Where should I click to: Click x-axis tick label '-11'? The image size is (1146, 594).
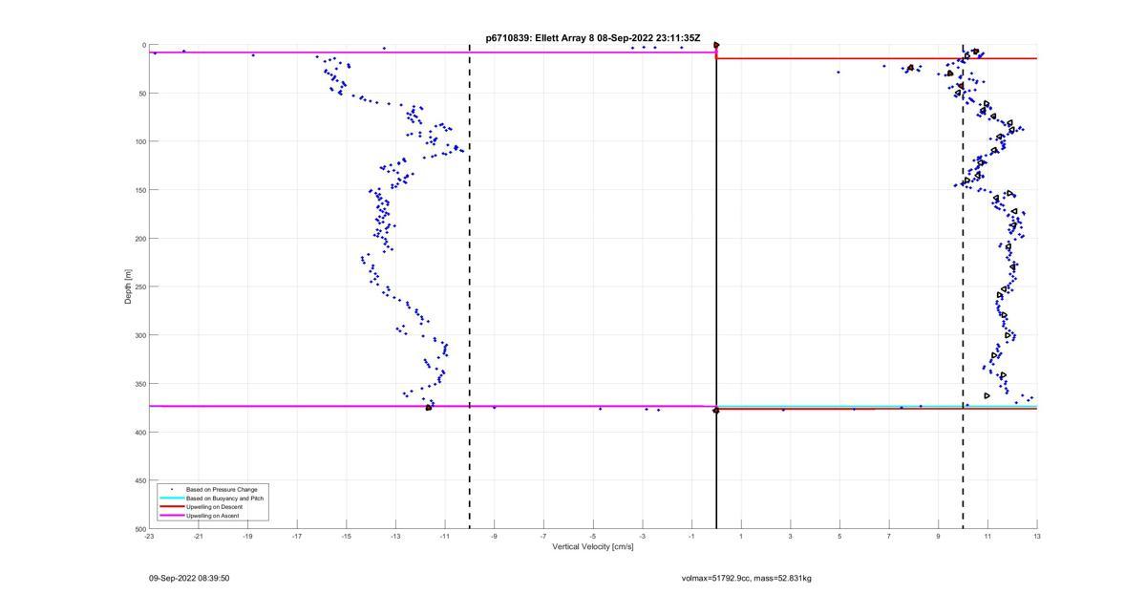(445, 537)
